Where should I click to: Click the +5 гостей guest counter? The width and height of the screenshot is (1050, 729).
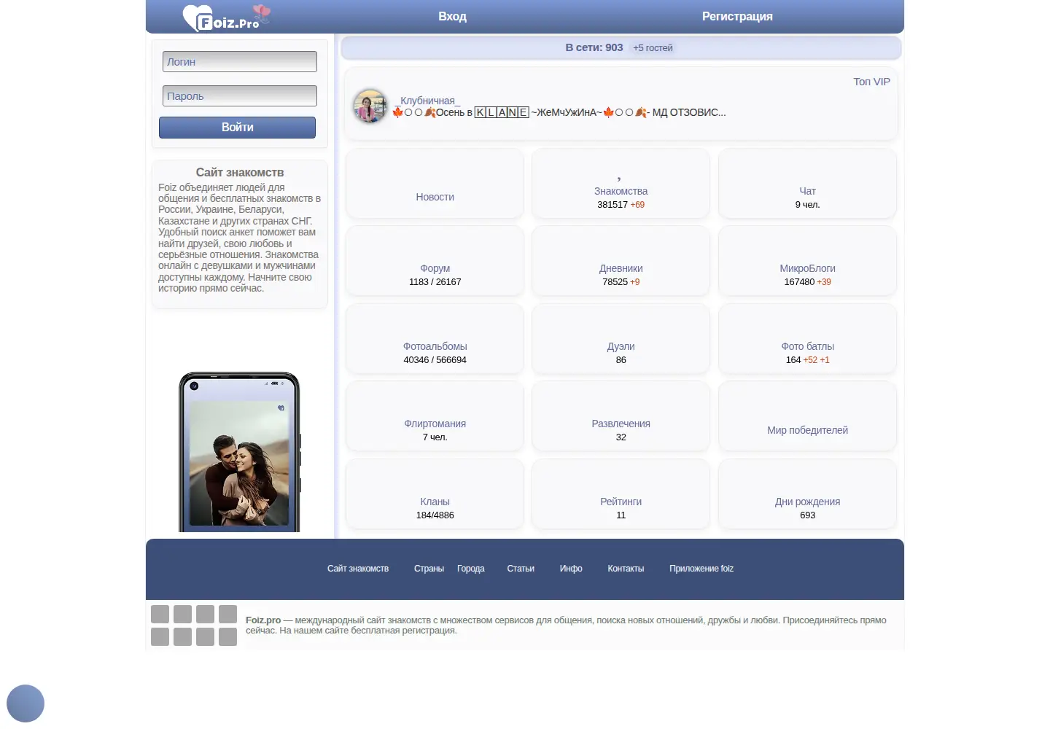[653, 48]
